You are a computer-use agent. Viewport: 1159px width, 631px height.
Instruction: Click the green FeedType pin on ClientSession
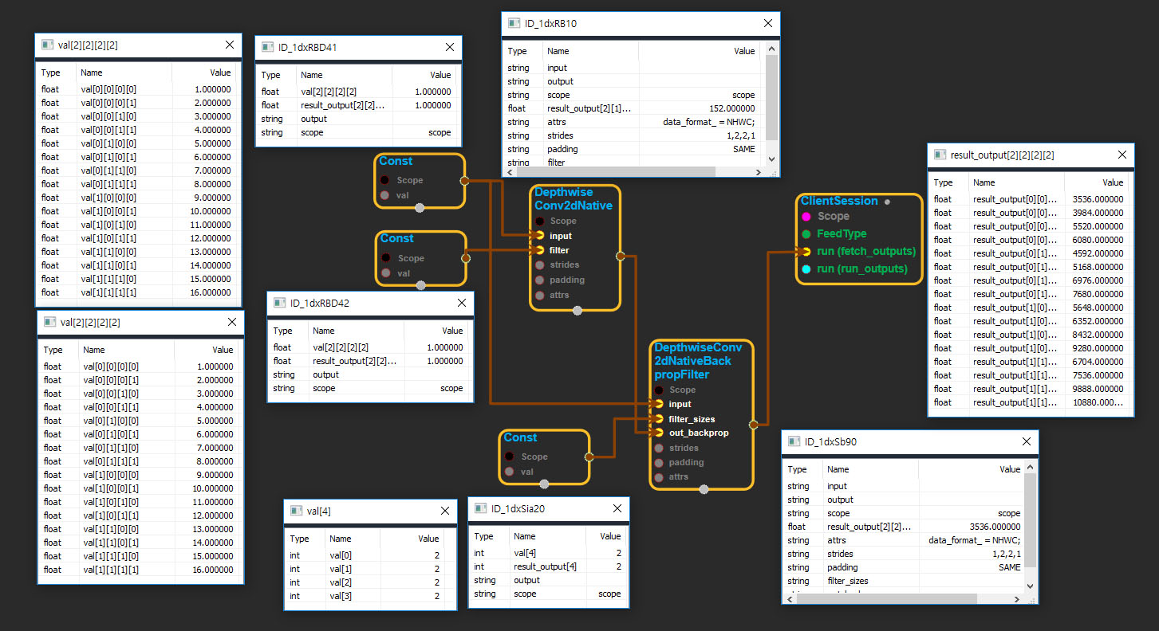[x=806, y=234]
